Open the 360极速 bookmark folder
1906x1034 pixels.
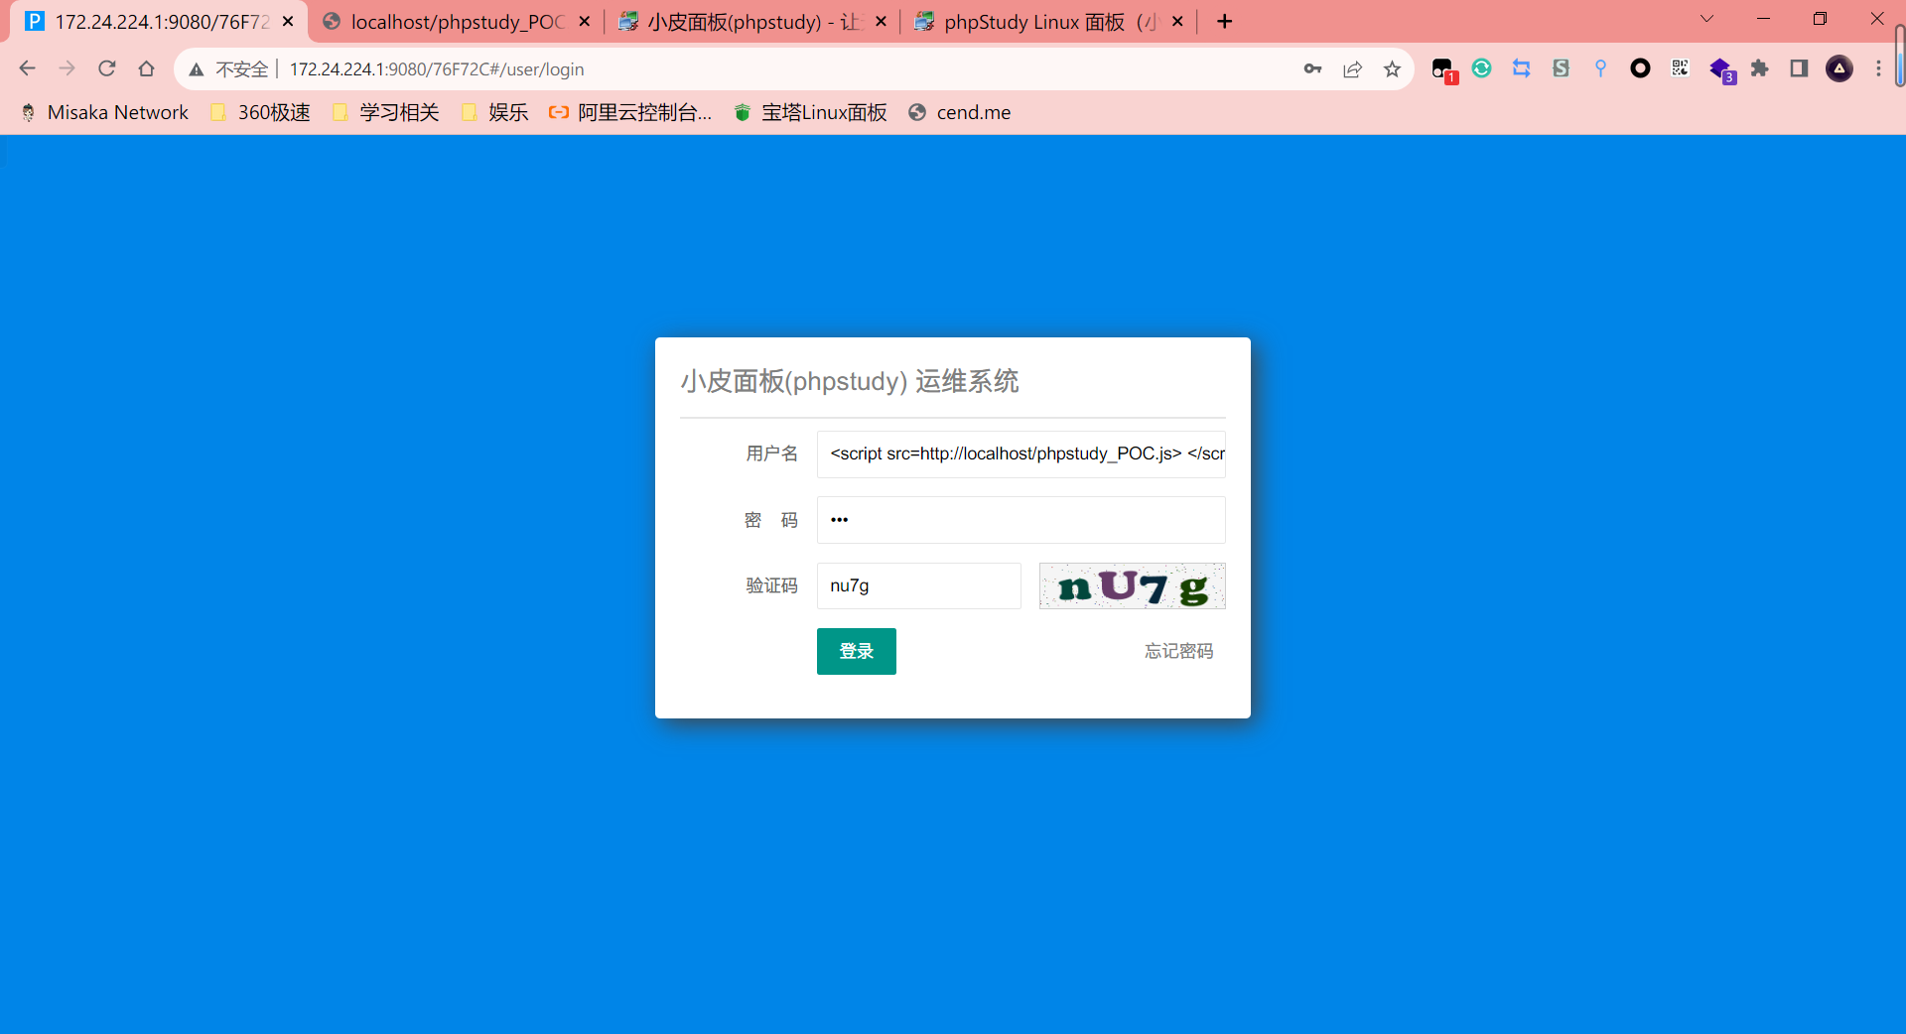coord(260,112)
